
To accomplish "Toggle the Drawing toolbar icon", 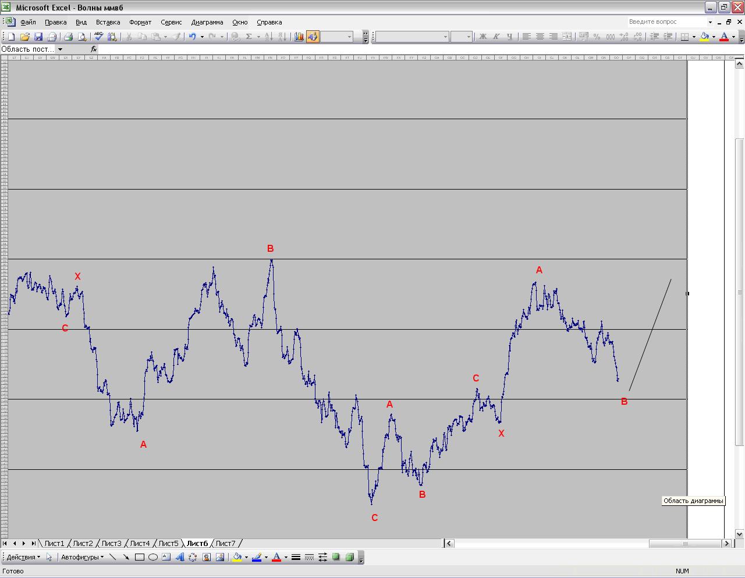I will point(313,37).
